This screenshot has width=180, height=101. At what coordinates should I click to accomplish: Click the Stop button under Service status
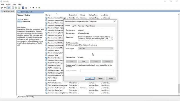[84, 61]
